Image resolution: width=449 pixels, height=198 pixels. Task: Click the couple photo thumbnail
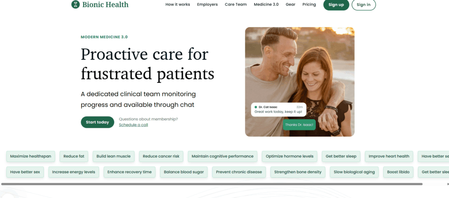point(299,82)
